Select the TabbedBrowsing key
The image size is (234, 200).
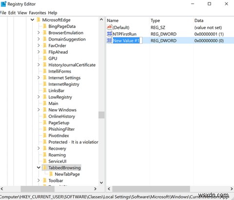[64, 168]
